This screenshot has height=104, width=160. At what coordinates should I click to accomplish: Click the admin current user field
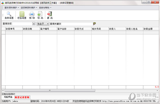pos(21,101)
